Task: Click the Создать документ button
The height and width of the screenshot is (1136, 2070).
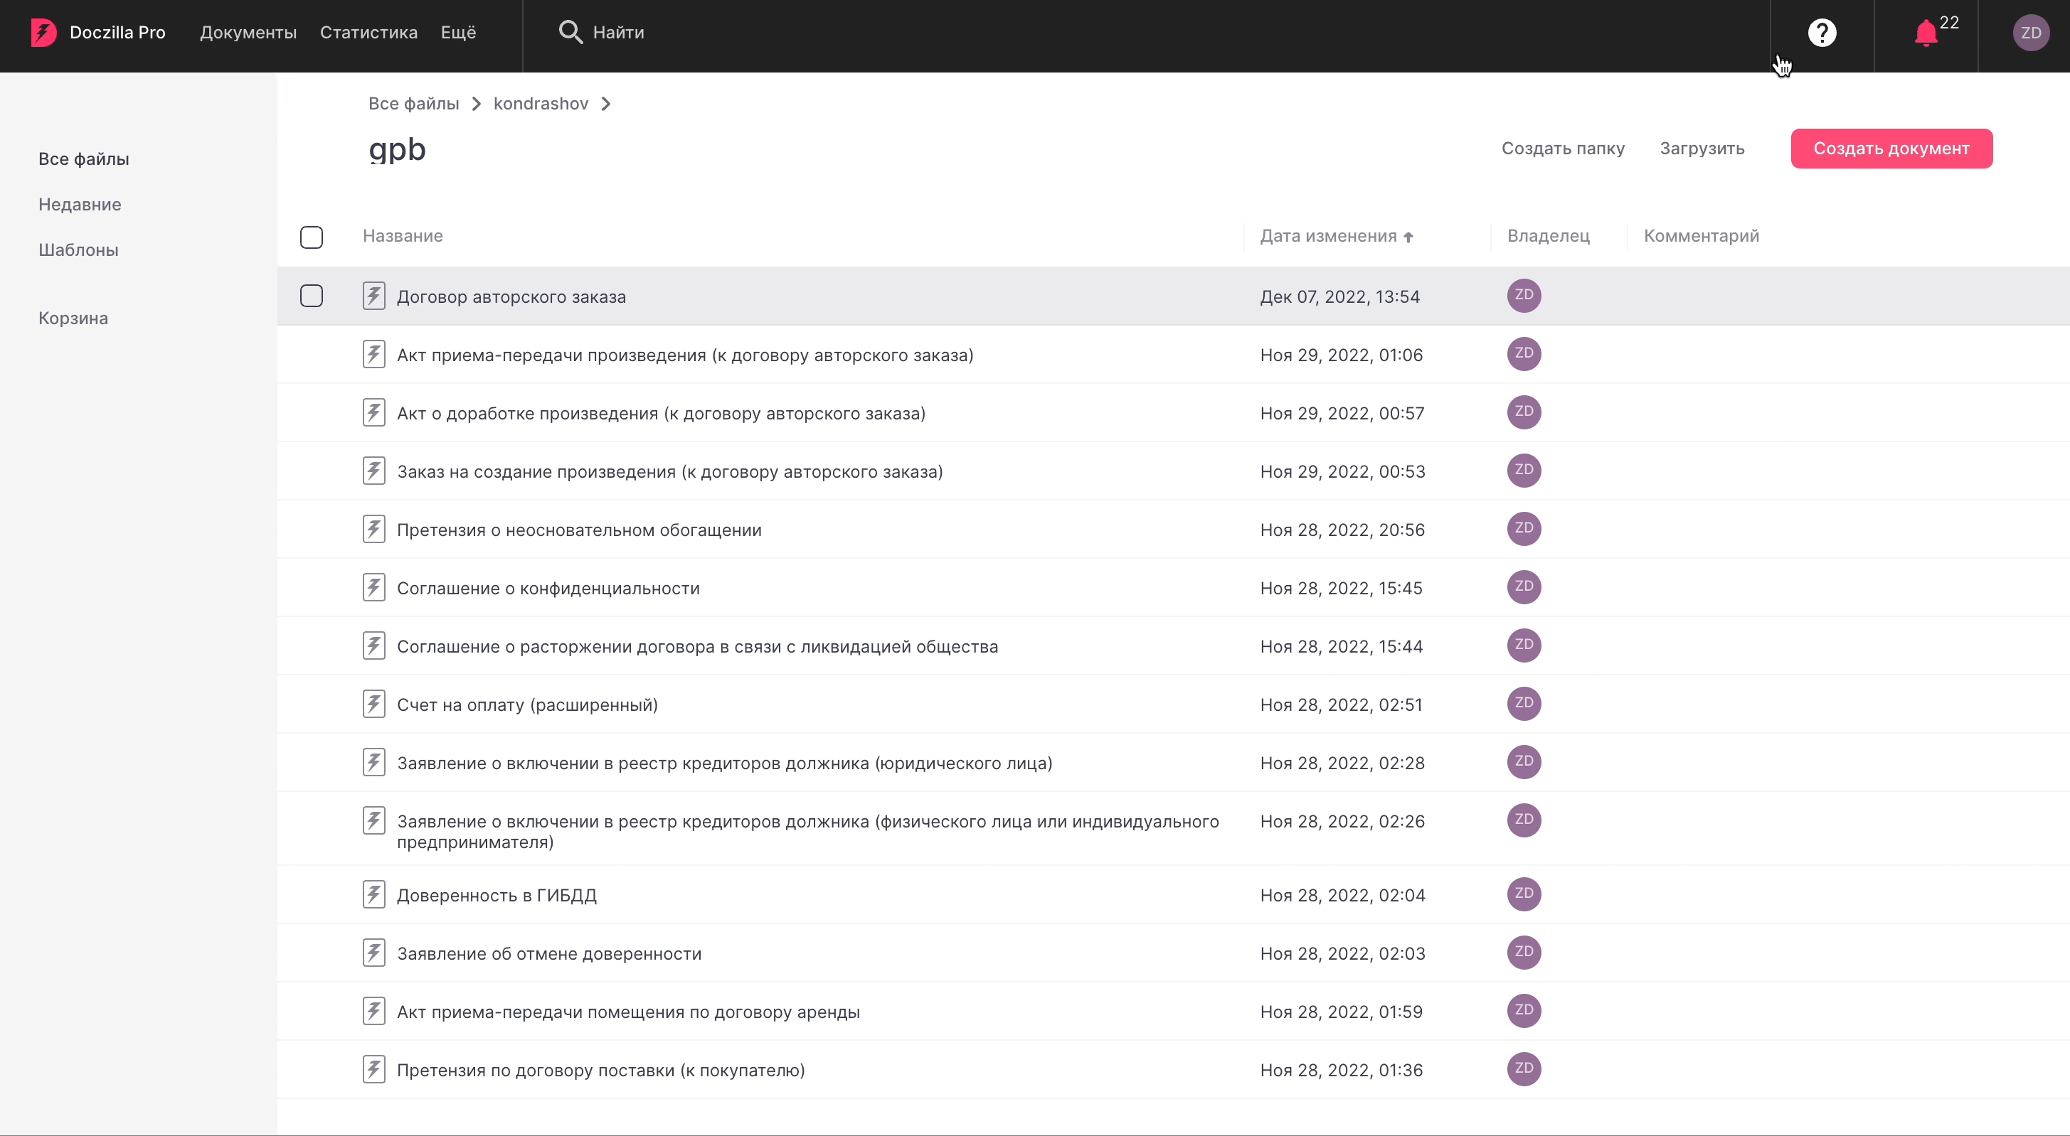Action: coord(1891,149)
